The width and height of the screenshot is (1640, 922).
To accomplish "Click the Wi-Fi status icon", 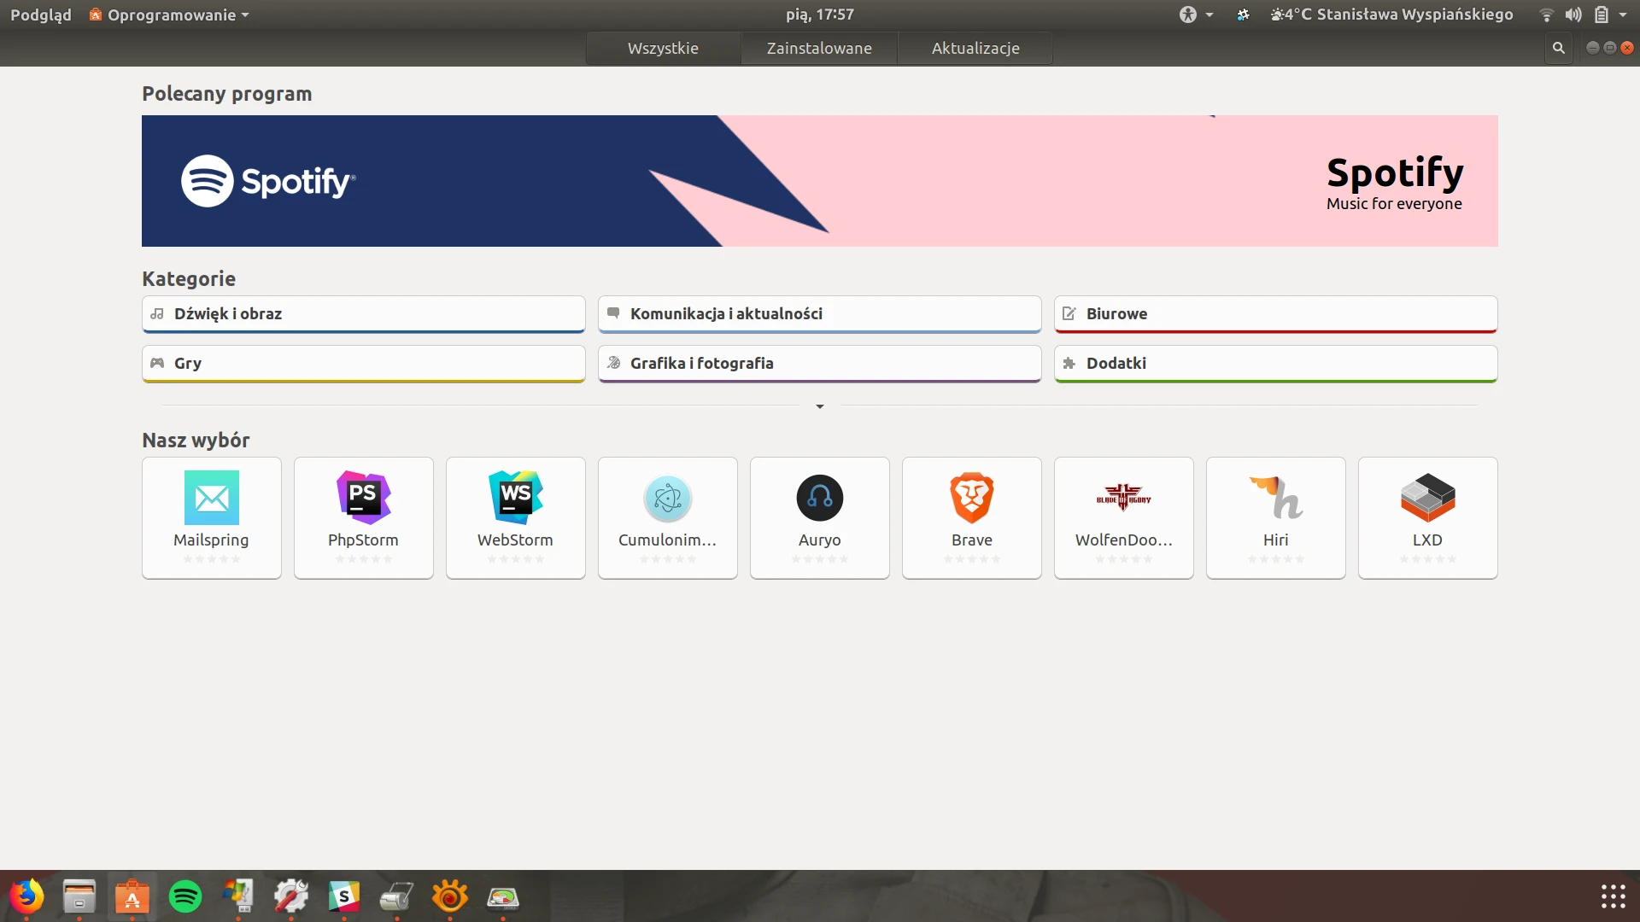I will click(1546, 15).
